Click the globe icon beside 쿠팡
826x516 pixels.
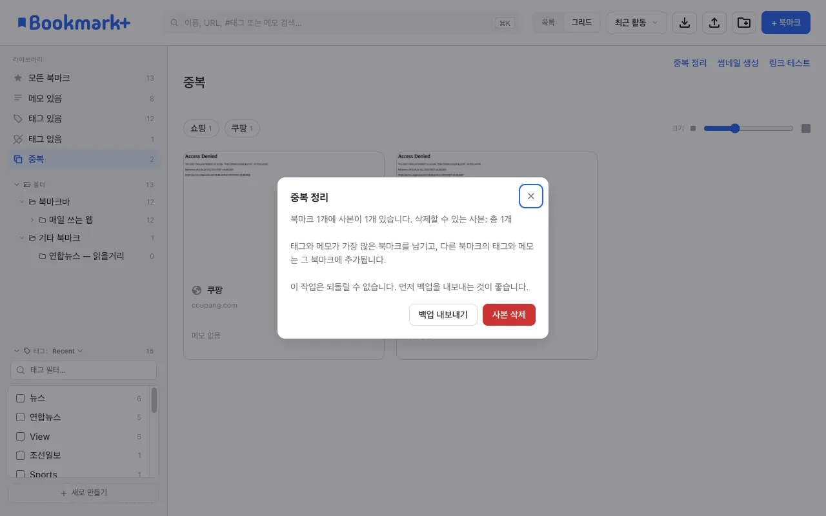[x=197, y=290]
